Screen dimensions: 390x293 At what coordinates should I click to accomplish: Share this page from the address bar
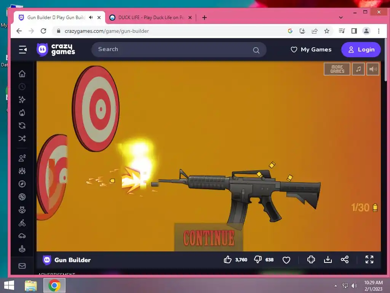[314, 31]
